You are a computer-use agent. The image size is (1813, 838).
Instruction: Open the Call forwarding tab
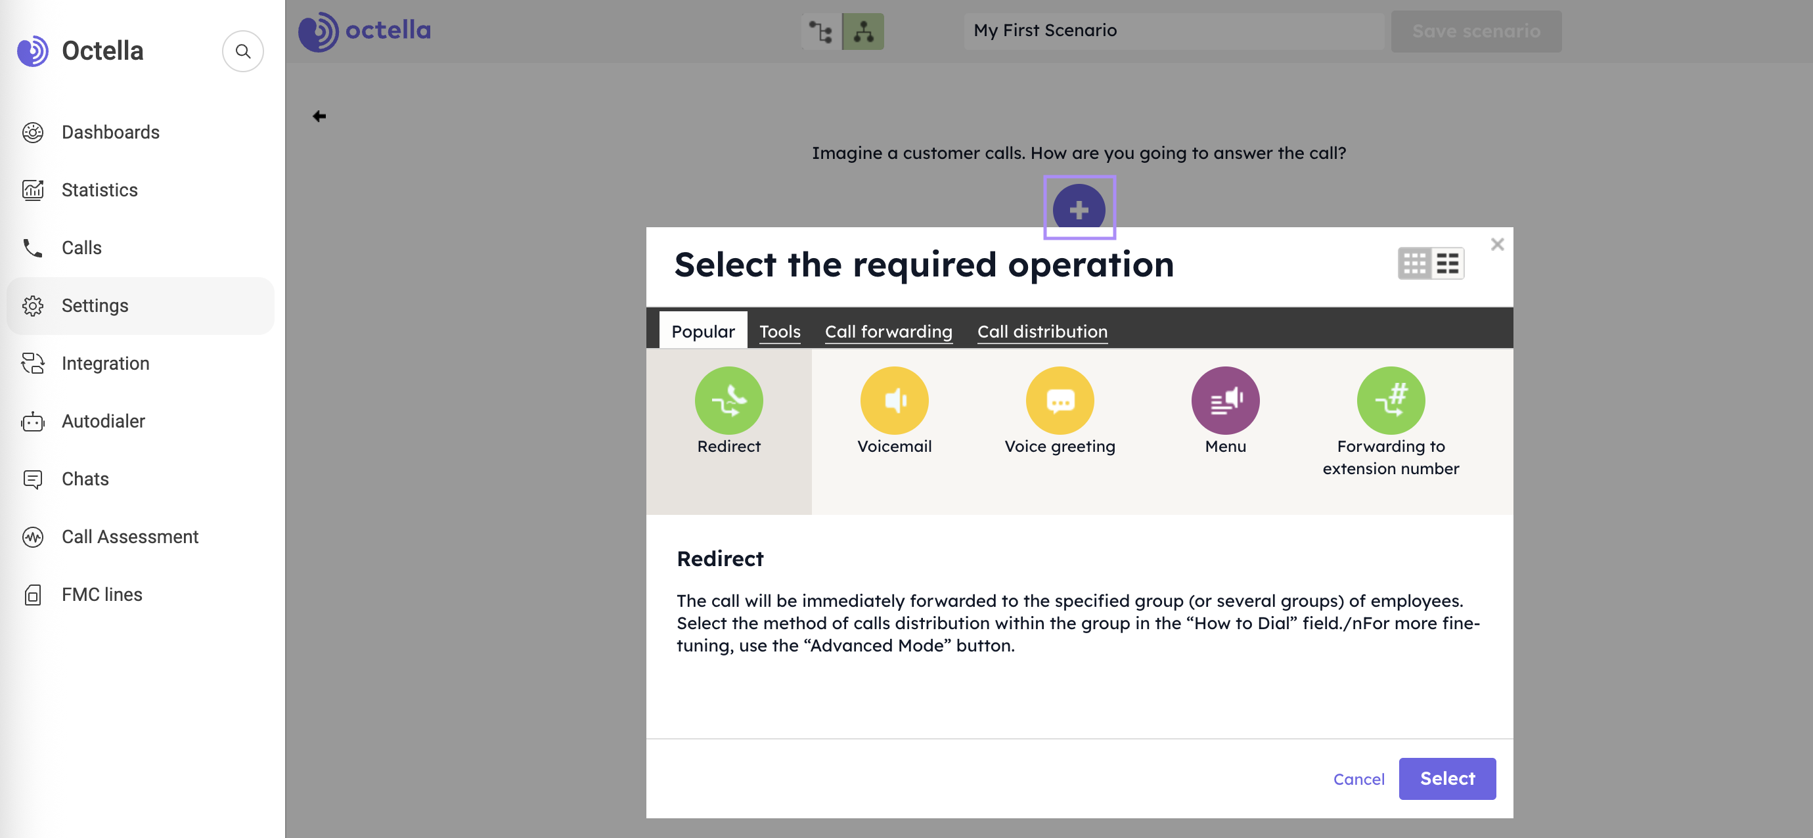click(x=888, y=332)
